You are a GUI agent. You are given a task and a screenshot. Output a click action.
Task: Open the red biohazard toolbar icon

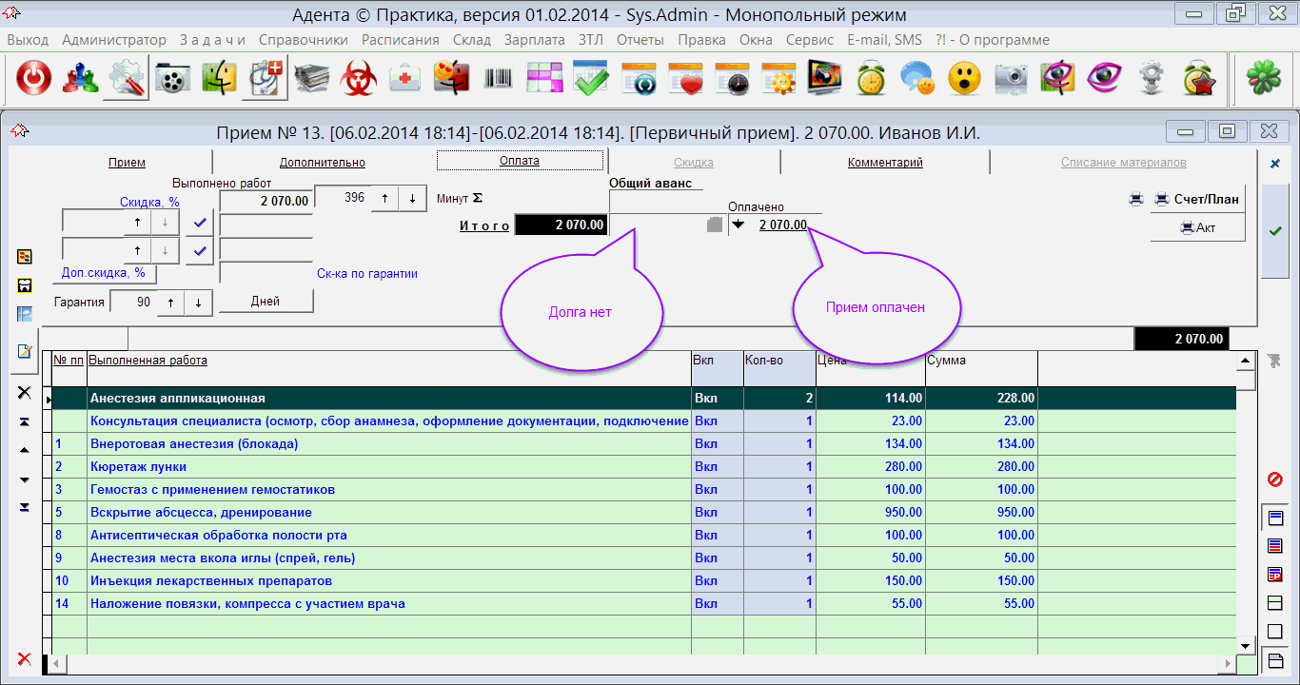tap(359, 79)
